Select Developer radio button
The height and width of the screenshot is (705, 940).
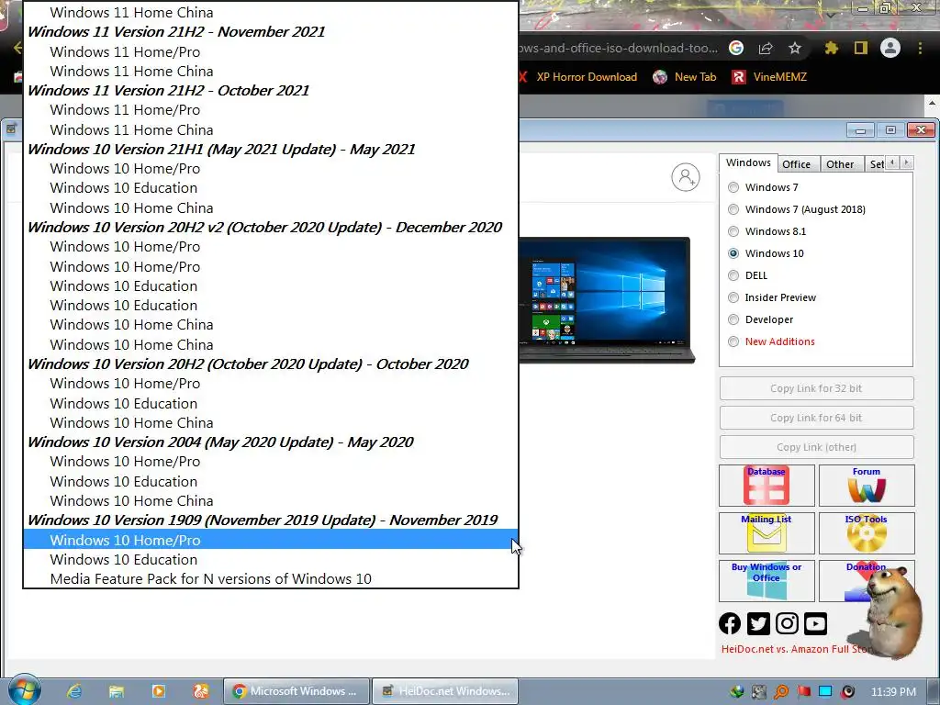click(x=733, y=319)
